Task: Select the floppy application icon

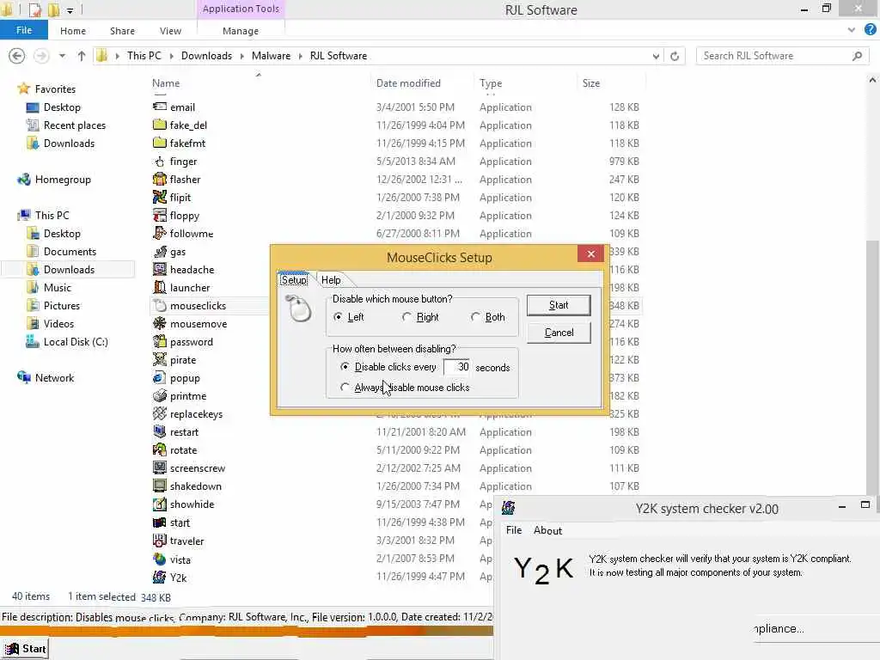Action: tap(160, 215)
